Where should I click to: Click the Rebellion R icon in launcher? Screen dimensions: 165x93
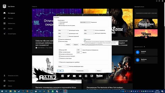92,76
